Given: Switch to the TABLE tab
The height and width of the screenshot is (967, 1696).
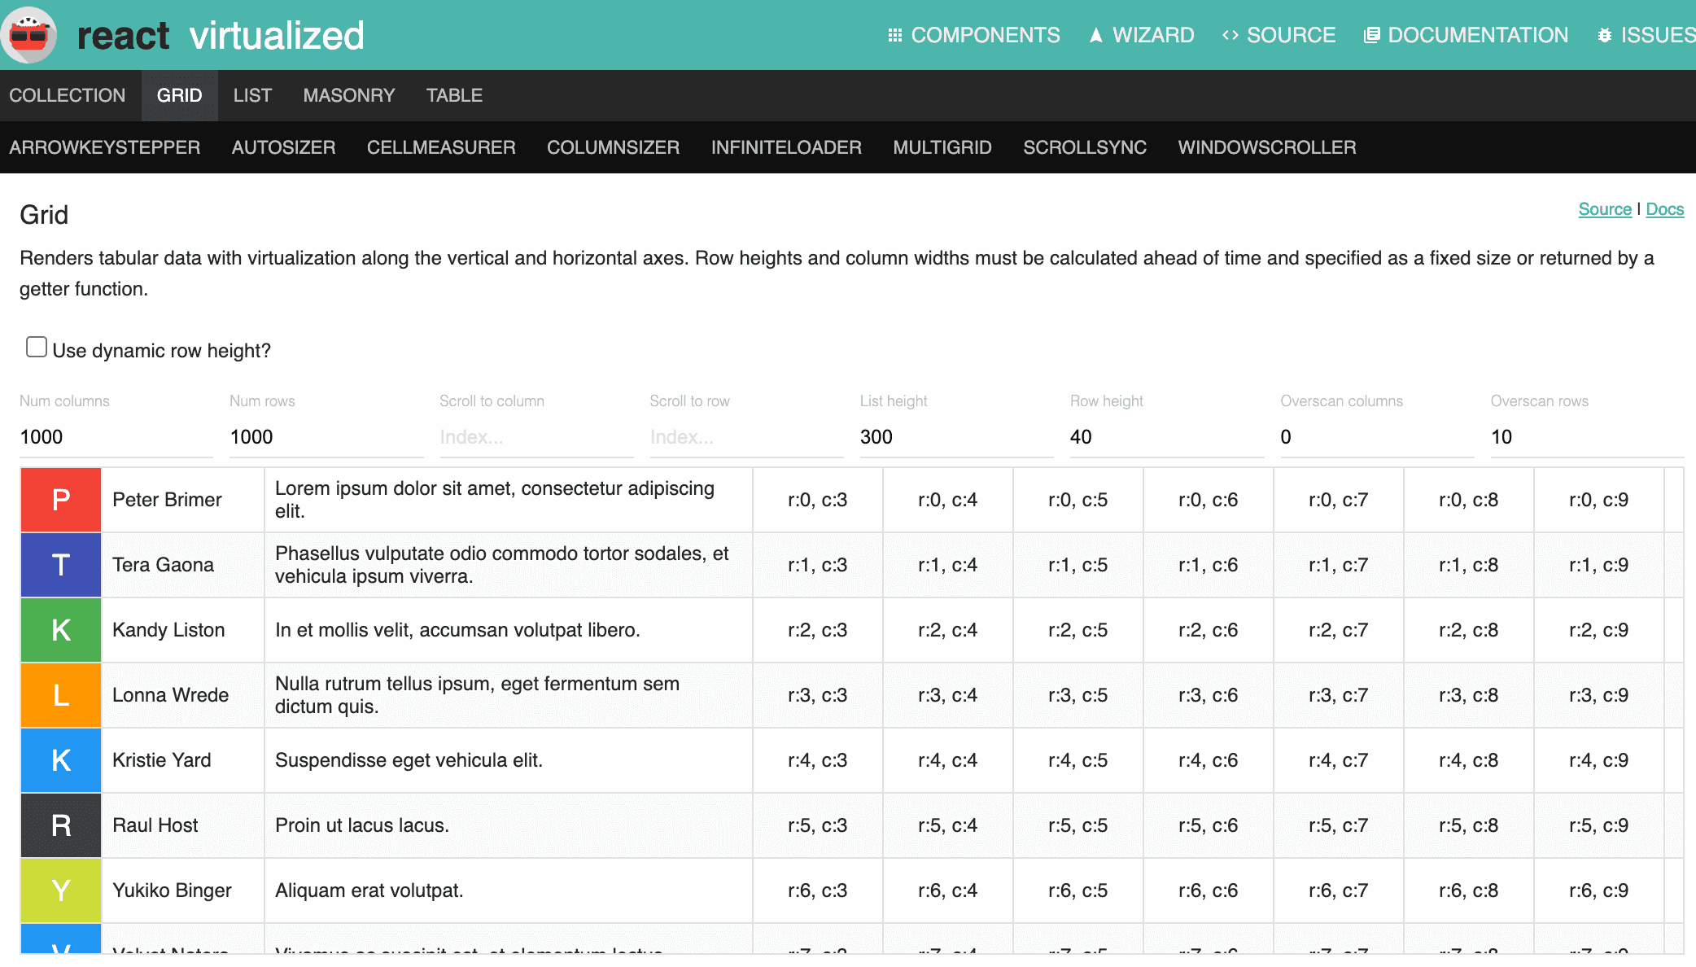Looking at the screenshot, I should 454,95.
